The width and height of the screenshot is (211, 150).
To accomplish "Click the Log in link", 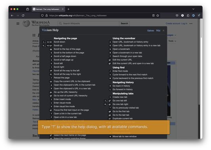I will [x=184, y=23].
